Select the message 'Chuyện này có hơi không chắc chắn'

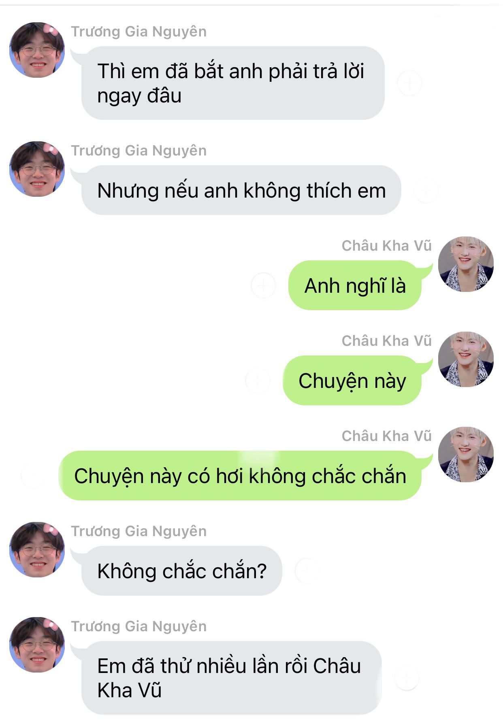click(x=240, y=476)
